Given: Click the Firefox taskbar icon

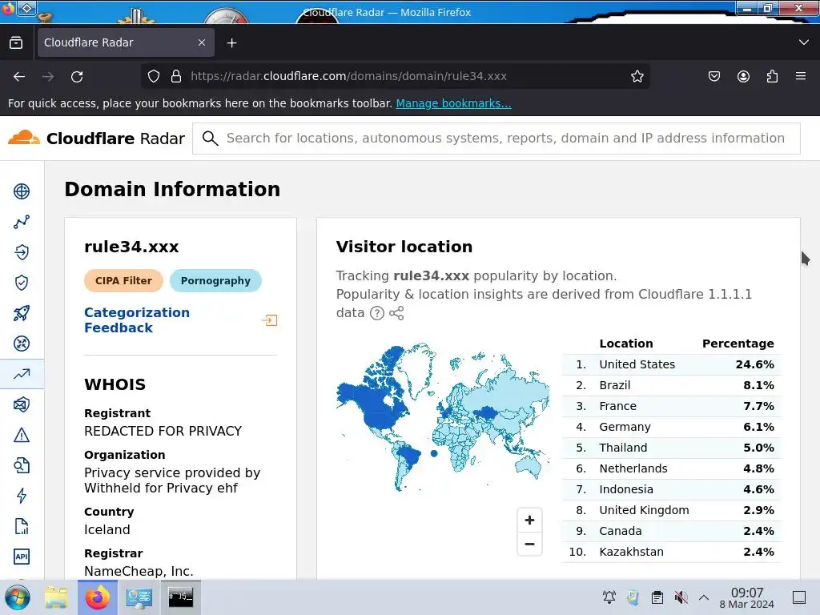Looking at the screenshot, I should 98,597.
